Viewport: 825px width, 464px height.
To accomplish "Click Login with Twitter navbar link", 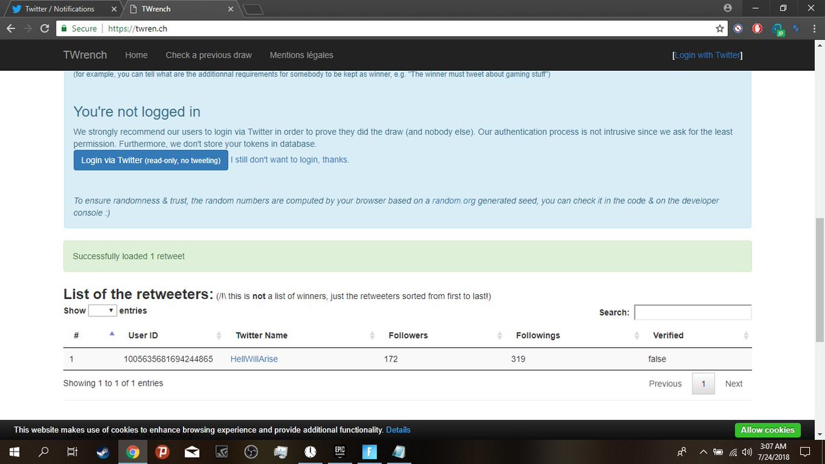I will pyautogui.click(x=707, y=55).
